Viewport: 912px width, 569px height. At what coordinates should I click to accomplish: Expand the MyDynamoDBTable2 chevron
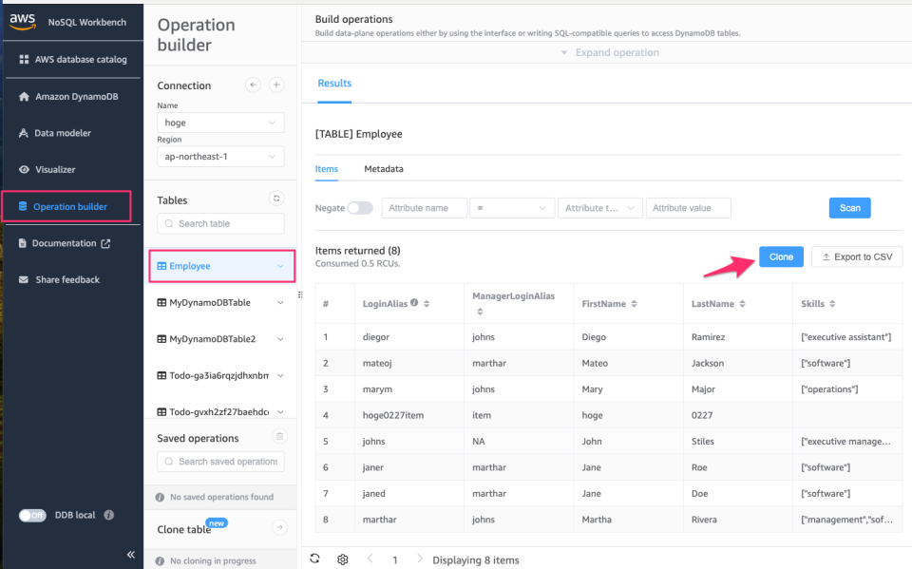point(280,339)
